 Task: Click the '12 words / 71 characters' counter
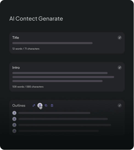(26, 49)
